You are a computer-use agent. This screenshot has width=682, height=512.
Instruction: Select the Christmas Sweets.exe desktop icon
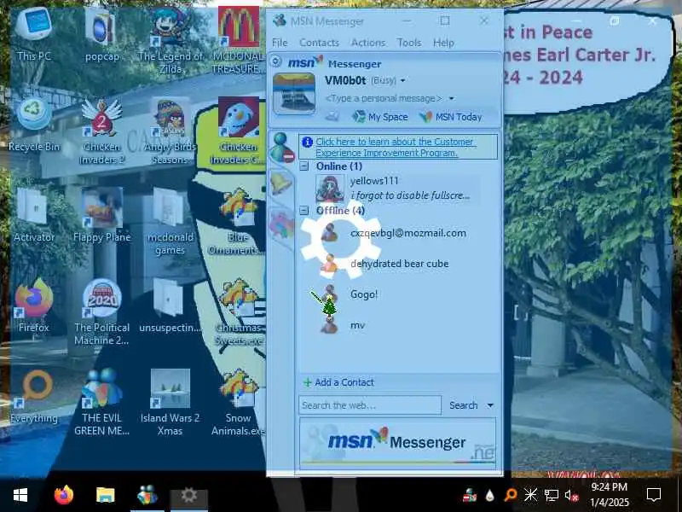pos(239,312)
